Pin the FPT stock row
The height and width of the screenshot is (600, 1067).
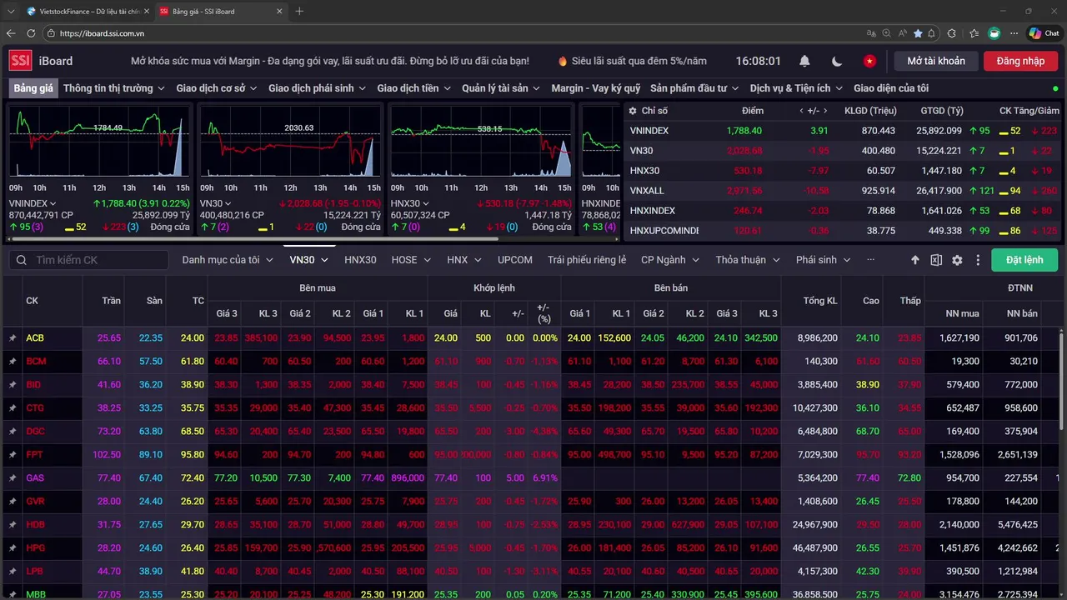(13, 455)
